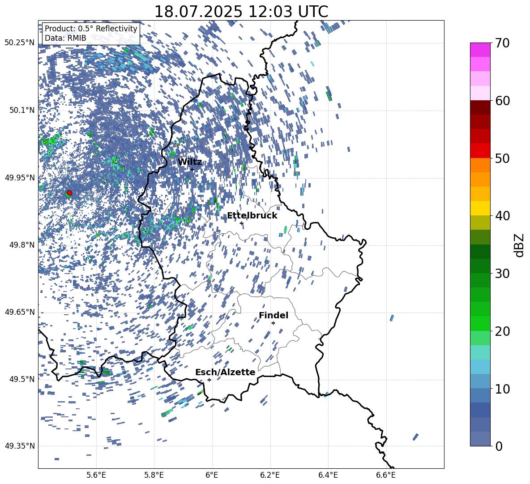Click the Esch/Alzette station cross marker
The height and width of the screenshot is (484, 530).
click(x=209, y=380)
